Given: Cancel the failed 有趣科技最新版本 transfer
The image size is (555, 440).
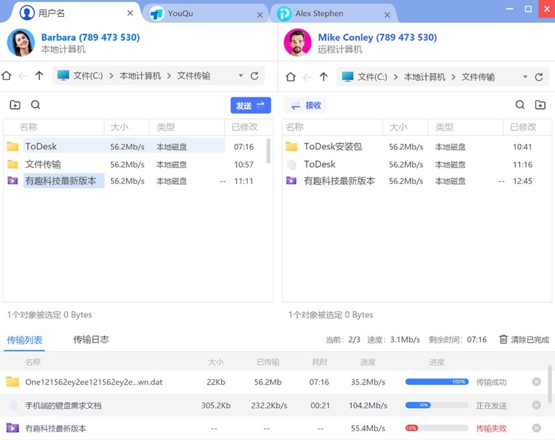Looking at the screenshot, I should [x=536, y=428].
